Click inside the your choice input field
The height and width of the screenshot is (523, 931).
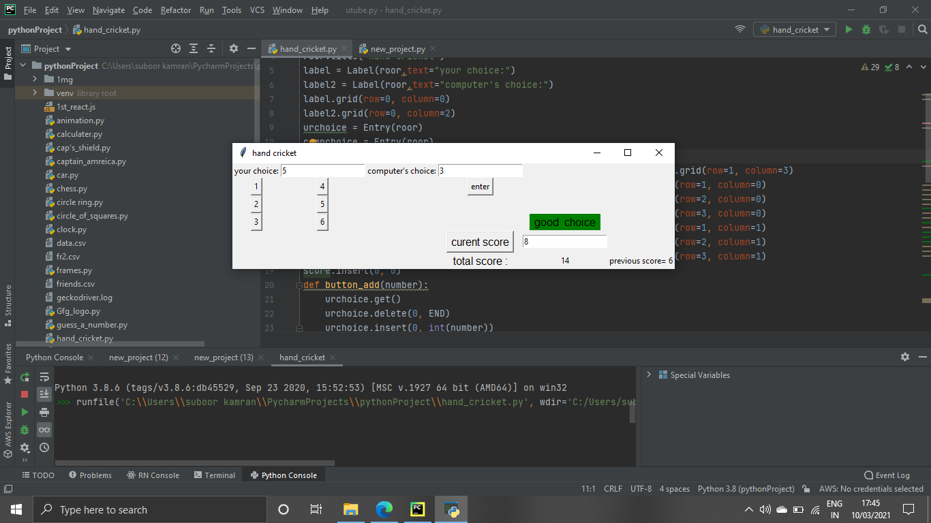[322, 170]
